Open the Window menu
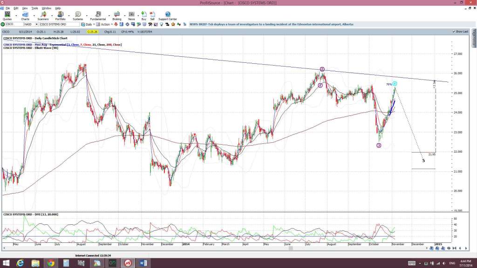The height and width of the screenshot is (268, 477). click(46, 8)
